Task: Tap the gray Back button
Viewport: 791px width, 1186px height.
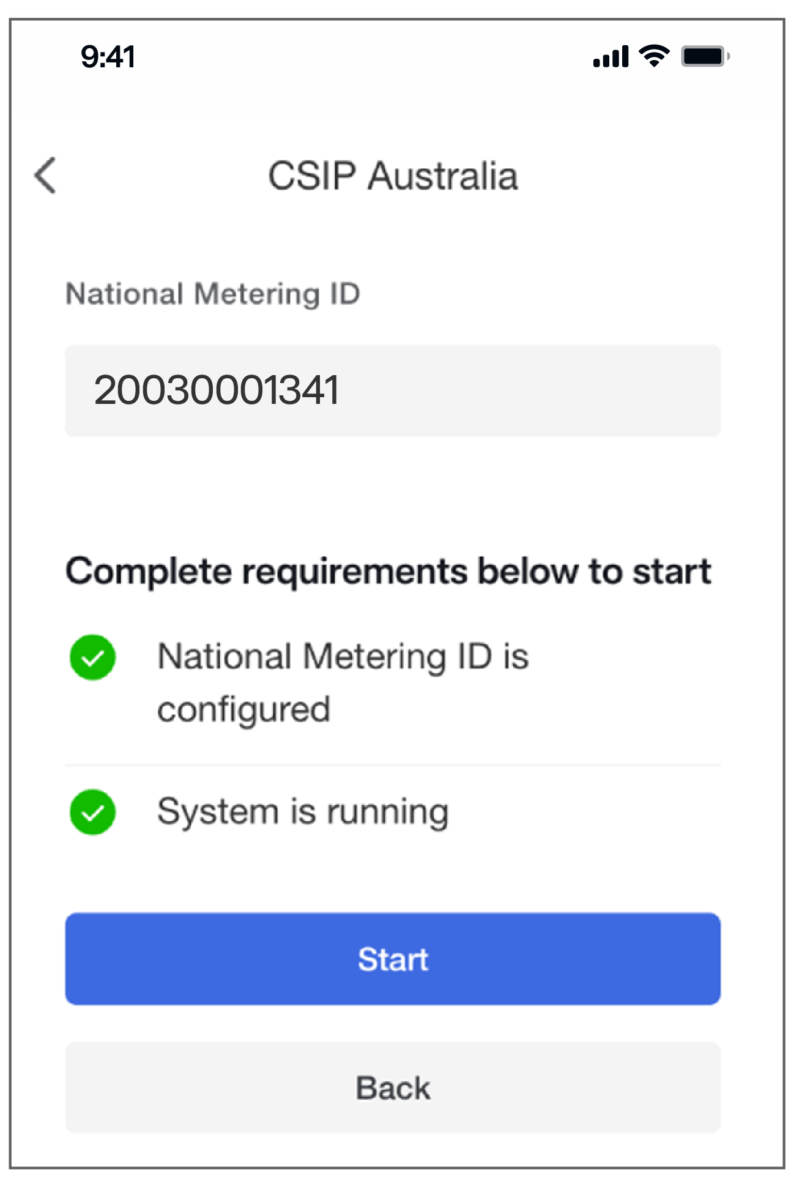Action: point(393,1087)
